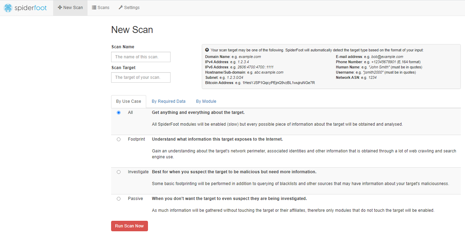
Task: Click the question mark help icon
Action: click(207, 50)
